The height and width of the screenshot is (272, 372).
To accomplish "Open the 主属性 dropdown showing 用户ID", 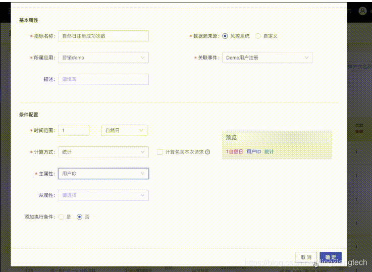I will click(x=103, y=174).
